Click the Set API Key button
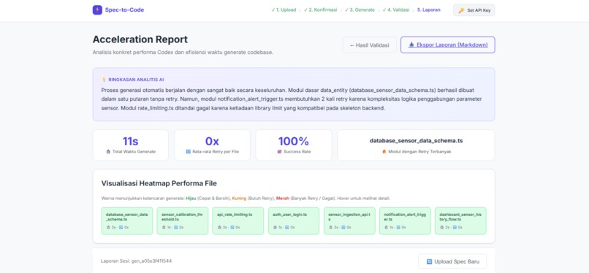 tap(474, 10)
